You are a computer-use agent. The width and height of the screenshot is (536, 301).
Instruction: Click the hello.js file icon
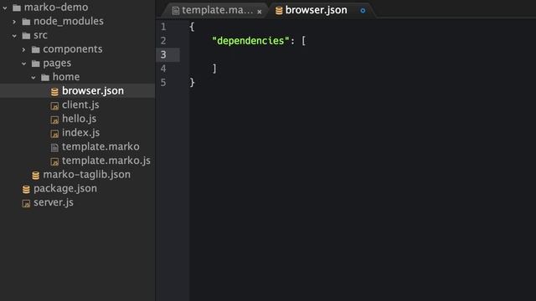pyautogui.click(x=54, y=120)
